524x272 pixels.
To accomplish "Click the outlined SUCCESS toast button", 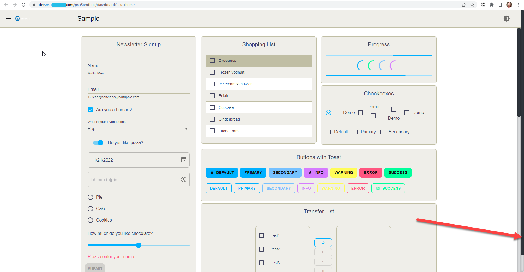I will pos(388,188).
